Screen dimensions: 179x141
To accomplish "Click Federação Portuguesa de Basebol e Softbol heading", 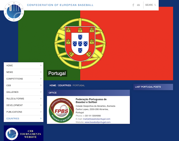I will point(91,101).
